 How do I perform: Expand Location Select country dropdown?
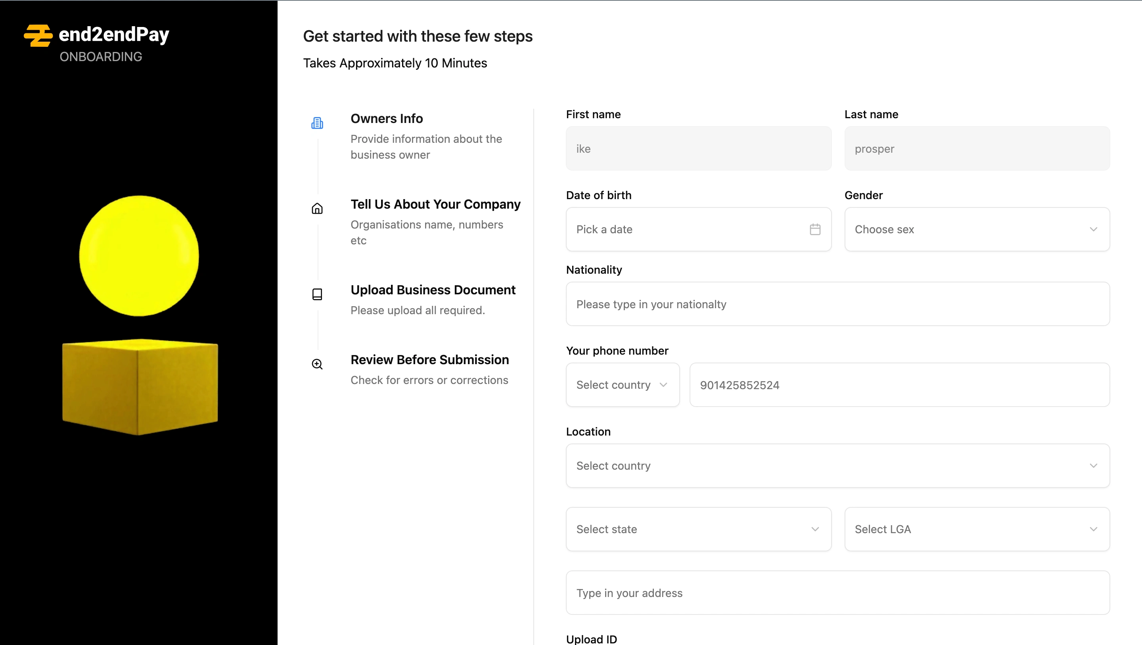pyautogui.click(x=837, y=466)
